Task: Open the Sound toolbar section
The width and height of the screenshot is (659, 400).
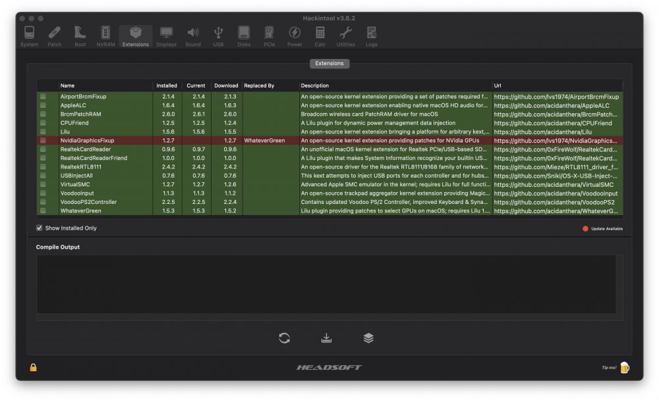Action: click(x=193, y=36)
